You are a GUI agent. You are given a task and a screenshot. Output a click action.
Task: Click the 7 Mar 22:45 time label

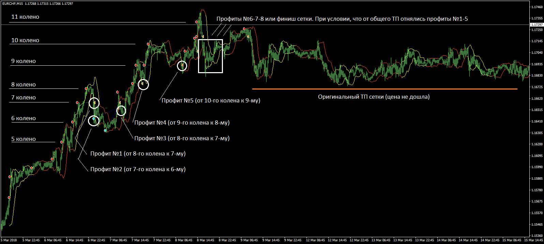(x=162, y=240)
